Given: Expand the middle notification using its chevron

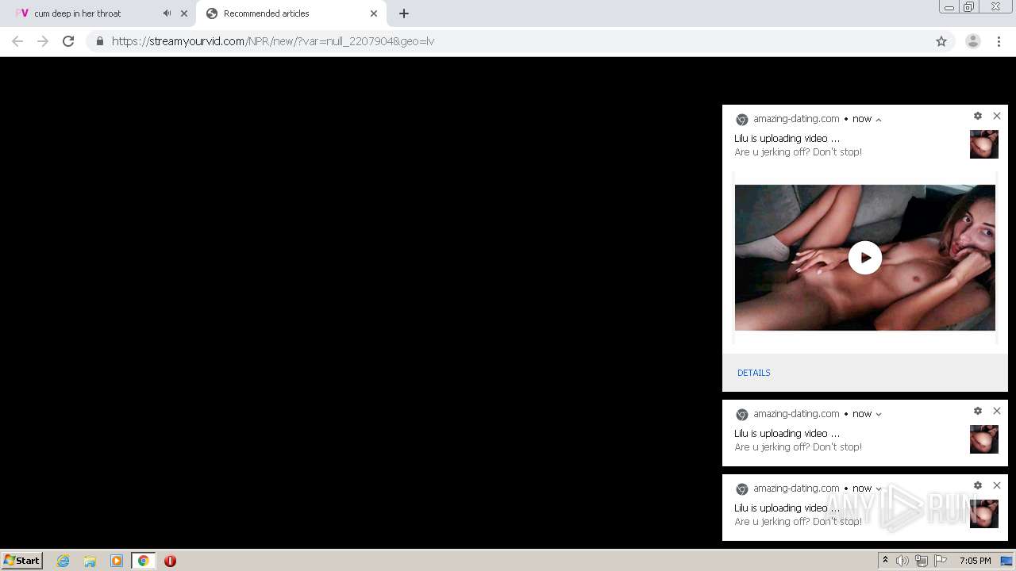Looking at the screenshot, I should click(879, 414).
